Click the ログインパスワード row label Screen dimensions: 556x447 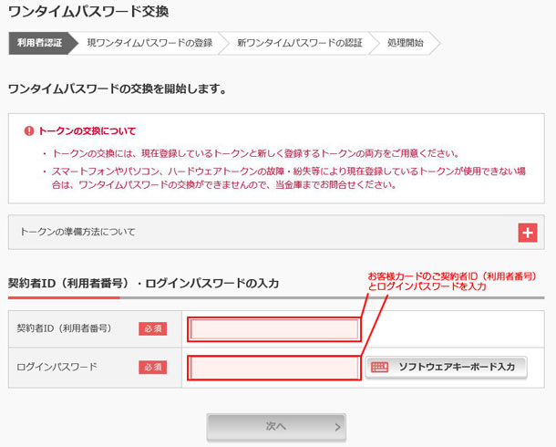(x=57, y=367)
